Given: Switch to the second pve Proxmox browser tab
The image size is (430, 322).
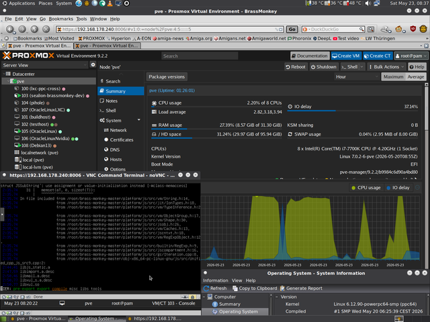Looking at the screenshot, I should pyautogui.click(x=107, y=46).
